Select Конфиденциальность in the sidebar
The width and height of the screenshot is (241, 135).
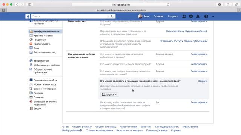click(x=47, y=31)
